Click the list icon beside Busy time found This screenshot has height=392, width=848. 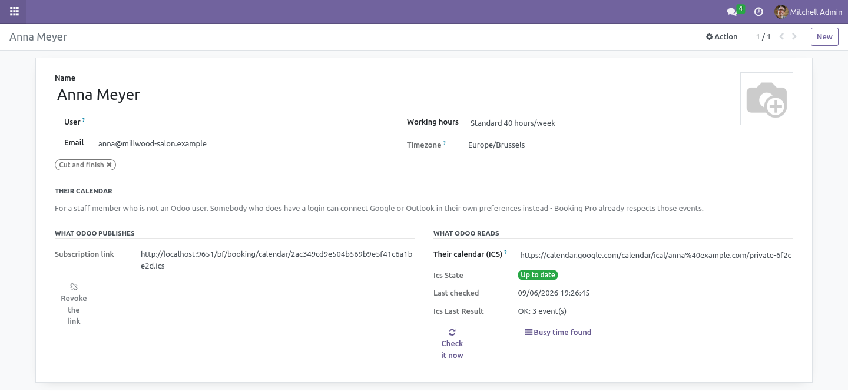tap(528, 332)
